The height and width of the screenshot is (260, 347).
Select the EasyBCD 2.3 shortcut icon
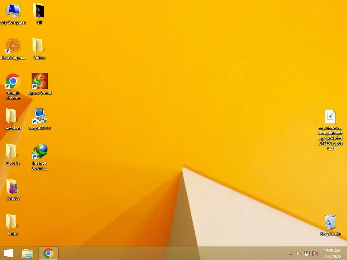[x=39, y=116]
